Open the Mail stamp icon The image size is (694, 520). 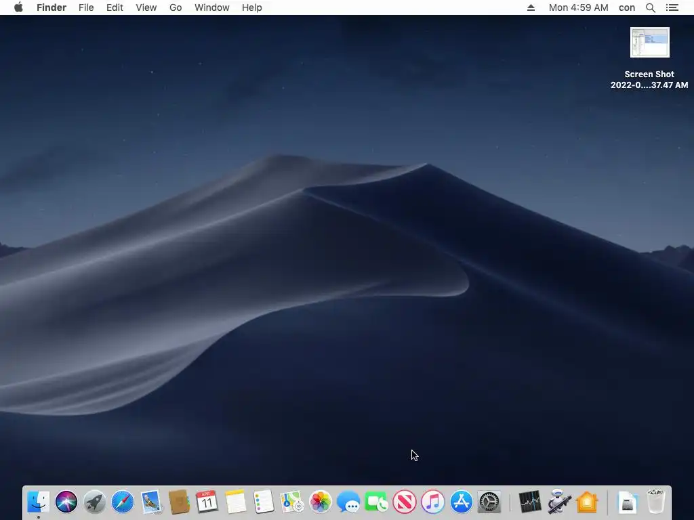(151, 502)
